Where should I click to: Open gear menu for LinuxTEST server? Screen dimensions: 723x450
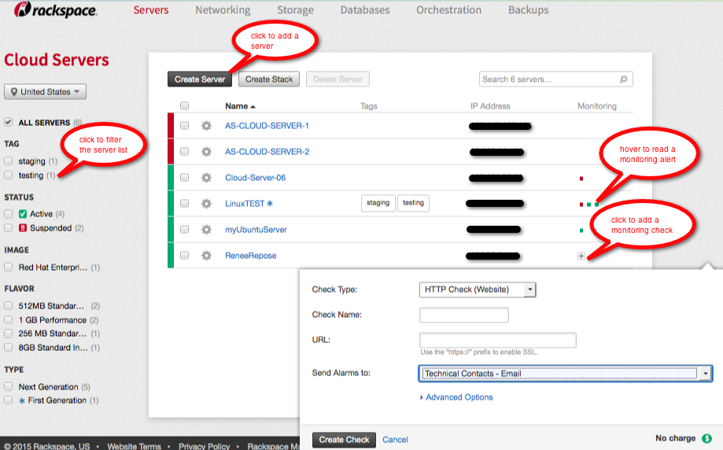[x=206, y=204]
